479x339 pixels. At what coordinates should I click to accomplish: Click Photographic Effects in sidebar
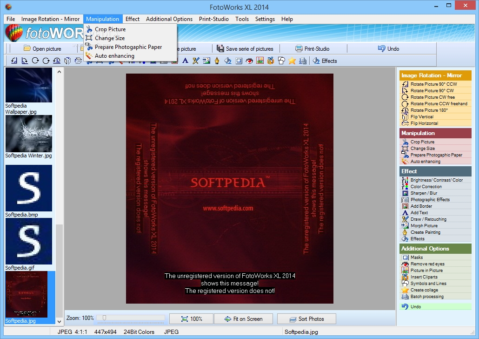pyautogui.click(x=435, y=199)
